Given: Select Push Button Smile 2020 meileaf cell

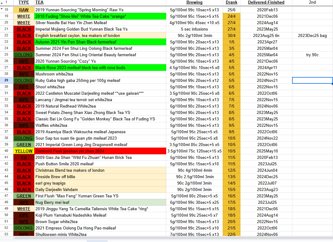Looking at the screenshot, I should [x=100, y=164].
